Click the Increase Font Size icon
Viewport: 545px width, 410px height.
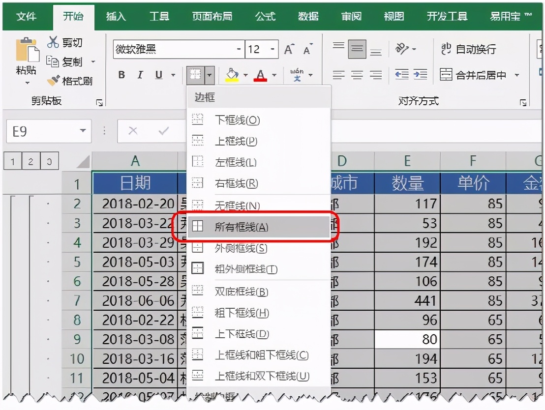pyautogui.click(x=289, y=49)
